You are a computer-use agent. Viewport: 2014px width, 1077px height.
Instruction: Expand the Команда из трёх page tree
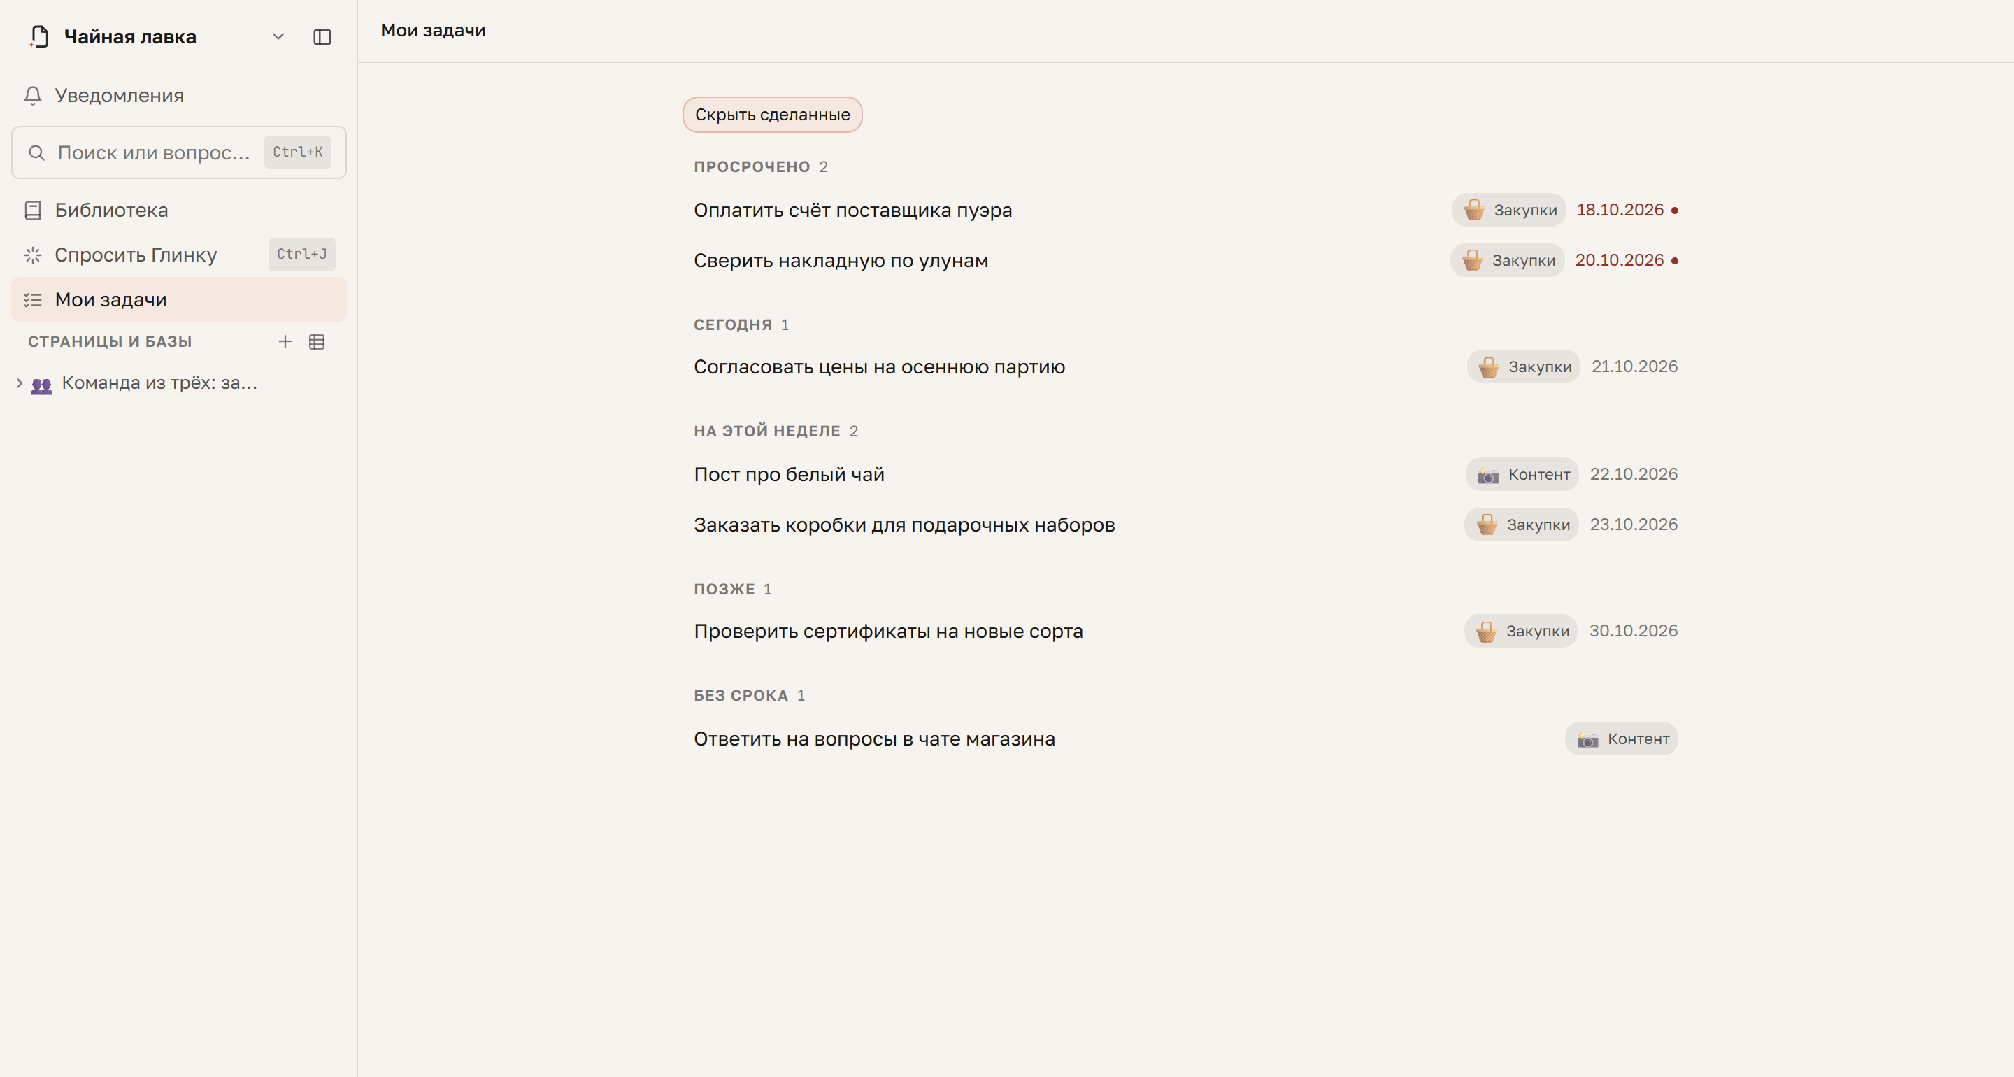pos(20,383)
